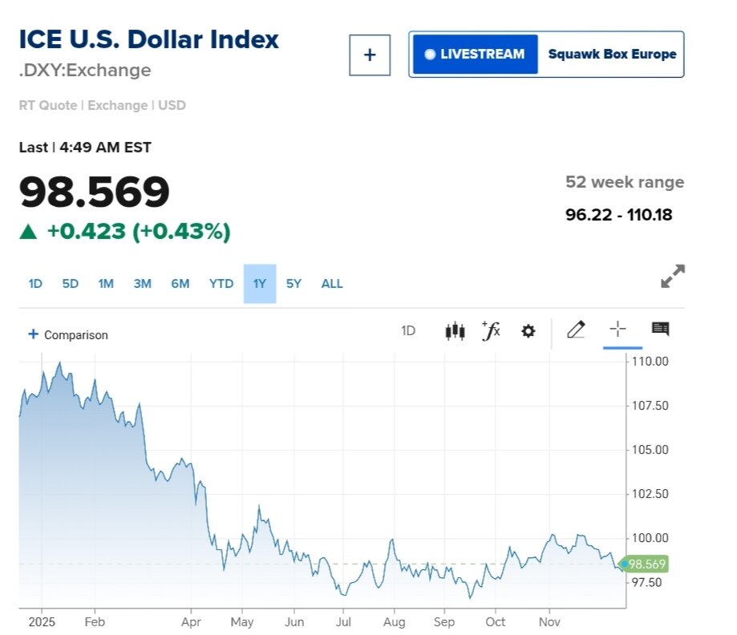Expand the chart to fullscreen
The image size is (737, 635).
[672, 276]
